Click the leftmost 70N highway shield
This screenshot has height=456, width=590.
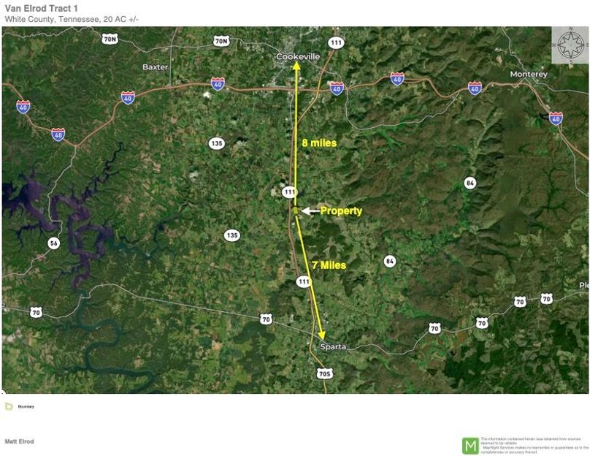[110, 39]
